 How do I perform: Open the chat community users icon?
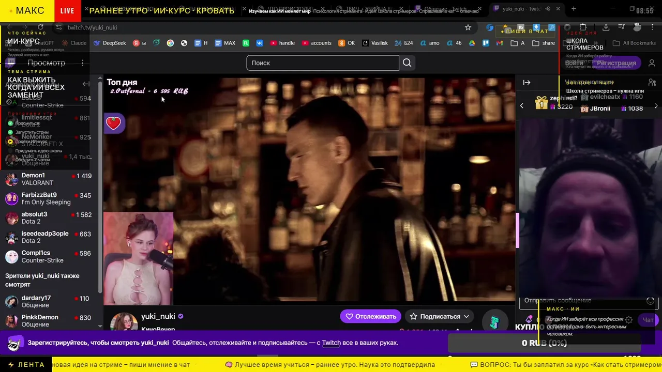click(x=652, y=82)
